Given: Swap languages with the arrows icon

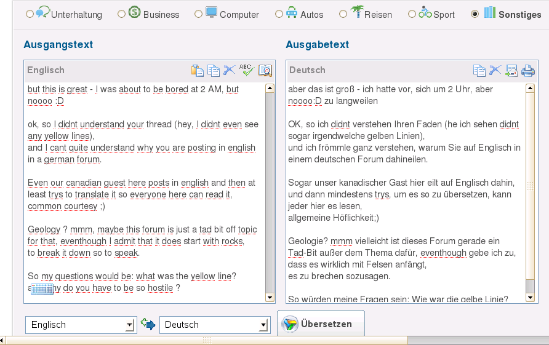Looking at the screenshot, I should pos(148,323).
